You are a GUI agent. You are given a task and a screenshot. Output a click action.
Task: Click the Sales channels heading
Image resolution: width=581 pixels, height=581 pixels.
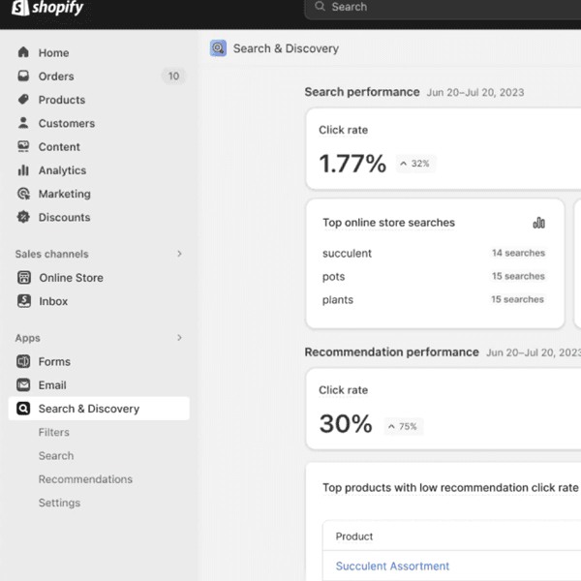tap(52, 254)
